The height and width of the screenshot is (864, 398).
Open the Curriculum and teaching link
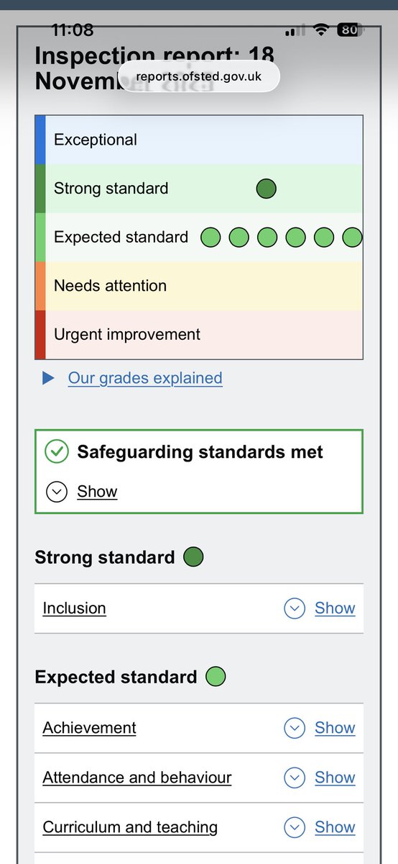pyautogui.click(x=130, y=827)
